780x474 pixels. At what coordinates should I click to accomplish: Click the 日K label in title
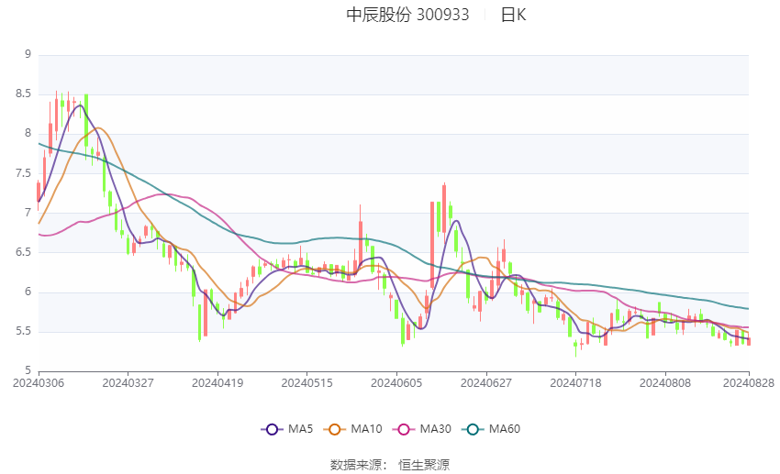coord(513,15)
